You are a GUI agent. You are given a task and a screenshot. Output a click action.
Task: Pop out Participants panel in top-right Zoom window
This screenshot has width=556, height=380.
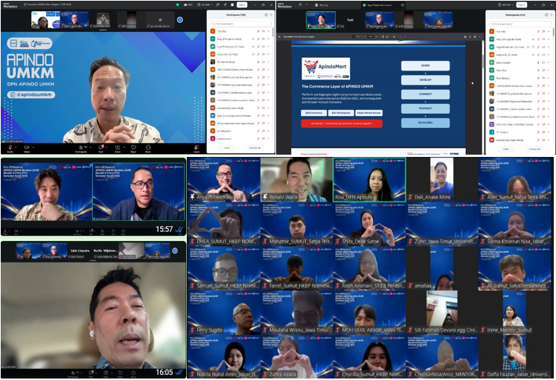tap(546, 15)
